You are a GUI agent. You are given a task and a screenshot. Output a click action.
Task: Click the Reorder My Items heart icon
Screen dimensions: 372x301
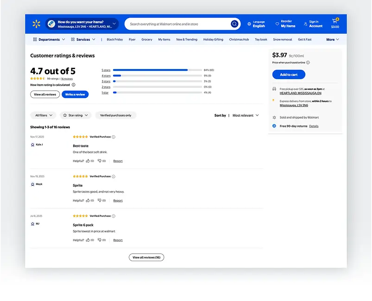(x=277, y=24)
